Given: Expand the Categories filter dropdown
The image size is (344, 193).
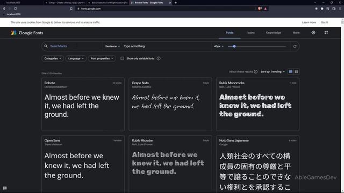Looking at the screenshot, I should [x=53, y=58].
